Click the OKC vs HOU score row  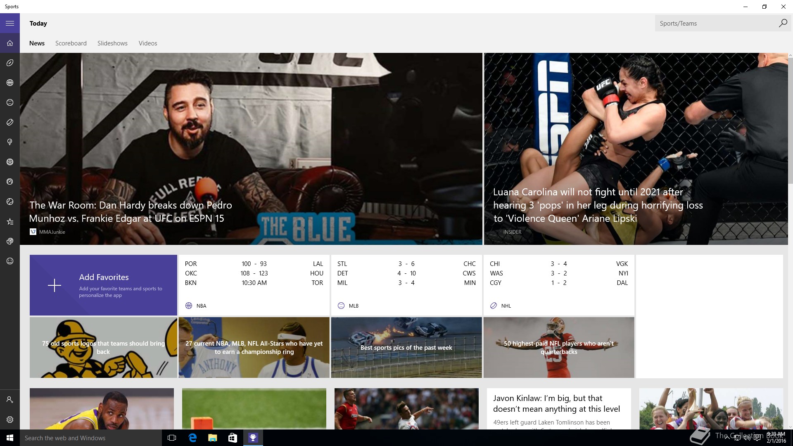pos(254,273)
